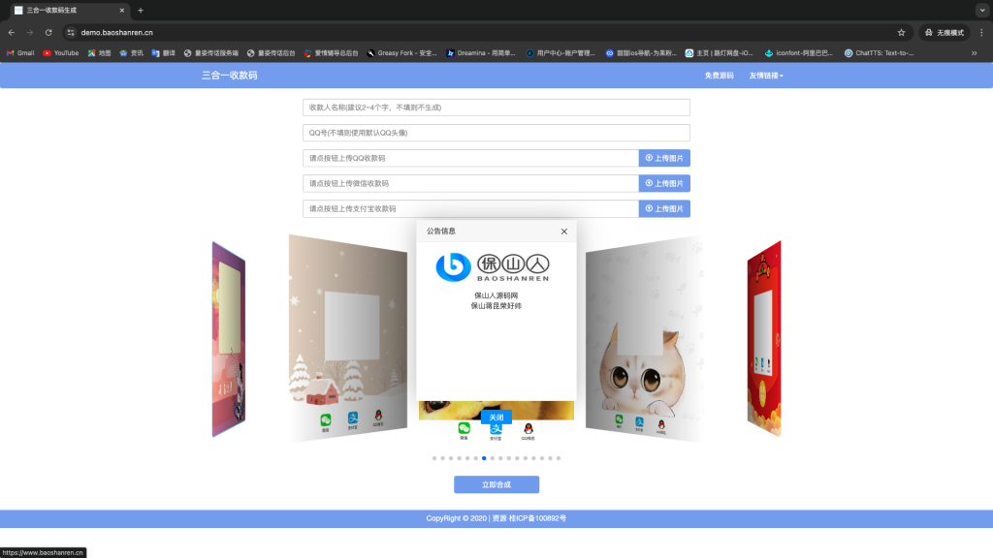Close the 公告信息 dialog with the X
993x558 pixels.
[563, 232]
